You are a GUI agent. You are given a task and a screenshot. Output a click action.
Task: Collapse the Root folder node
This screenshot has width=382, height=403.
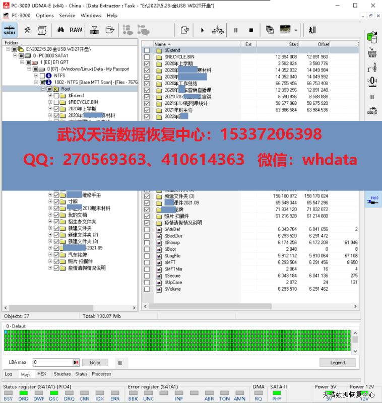click(x=43, y=89)
